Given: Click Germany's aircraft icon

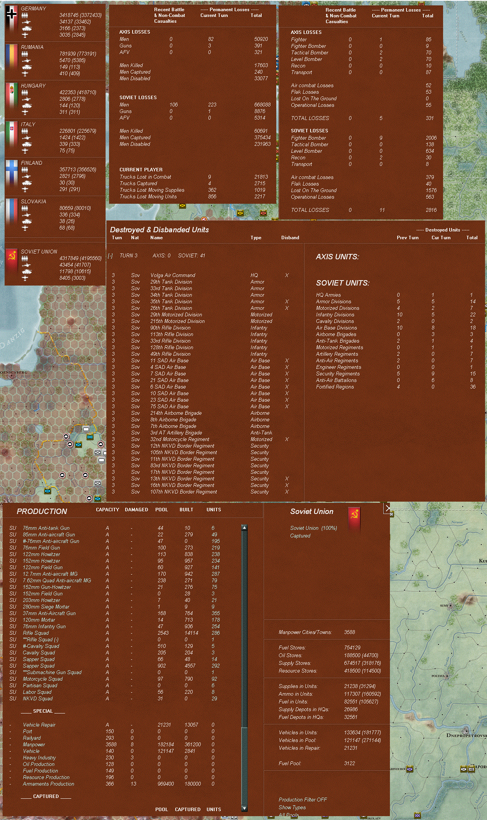Looking at the screenshot, I should (25, 35).
